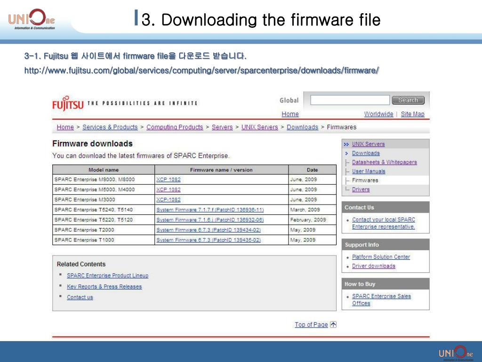Open the Worldwide link
The height and width of the screenshot is (362, 482).
click(379, 114)
